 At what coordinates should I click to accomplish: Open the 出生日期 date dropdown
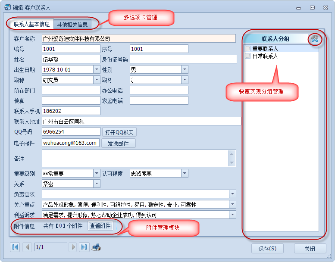click(x=97, y=70)
